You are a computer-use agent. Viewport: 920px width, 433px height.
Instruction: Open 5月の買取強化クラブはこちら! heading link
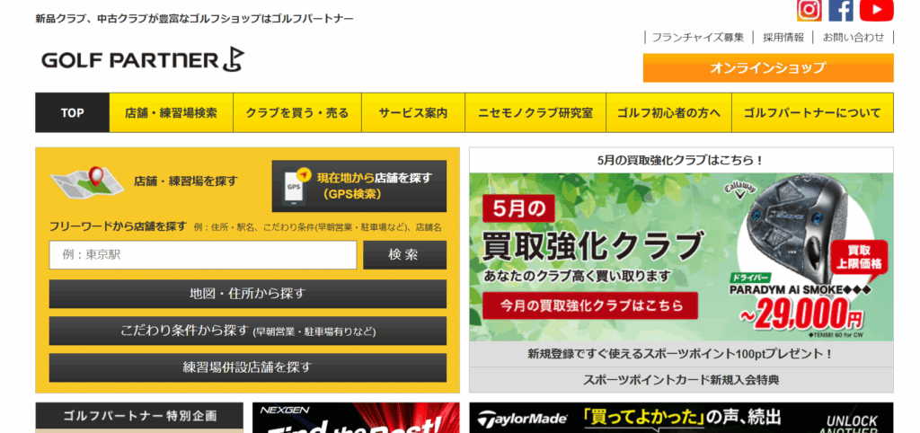point(681,160)
